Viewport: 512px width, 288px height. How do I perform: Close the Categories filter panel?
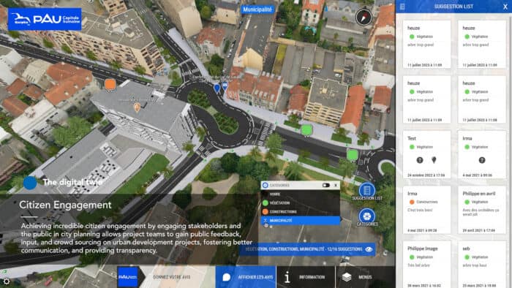(335, 185)
